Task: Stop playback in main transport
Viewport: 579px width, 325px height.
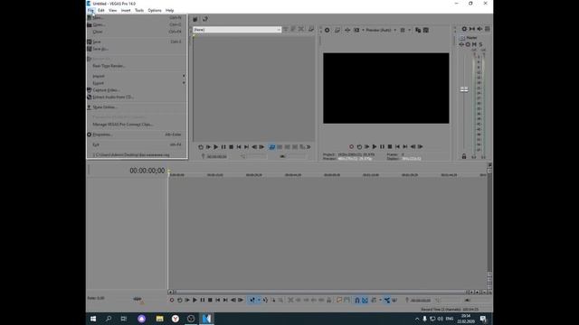Action: (210, 300)
